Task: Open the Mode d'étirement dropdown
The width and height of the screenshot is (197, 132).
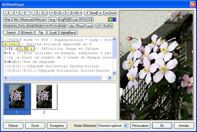Action: click(113, 125)
